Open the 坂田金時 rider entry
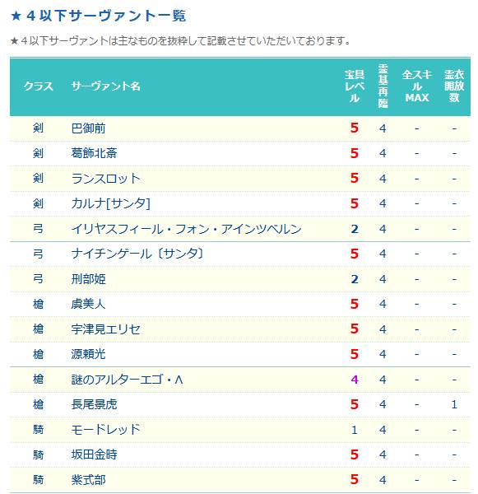 [x=94, y=454]
